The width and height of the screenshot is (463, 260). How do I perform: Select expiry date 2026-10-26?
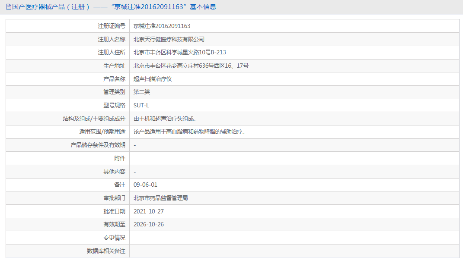point(149,224)
